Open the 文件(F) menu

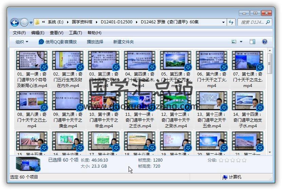pyautogui.click(x=19, y=33)
